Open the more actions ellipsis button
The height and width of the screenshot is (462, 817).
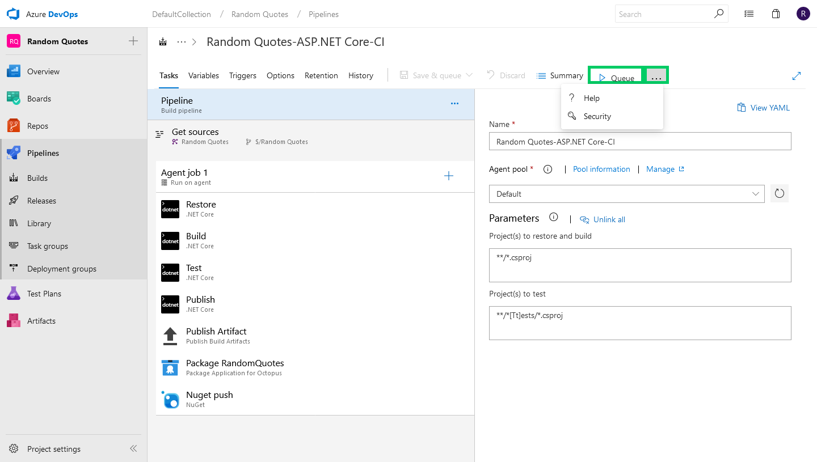(x=656, y=76)
